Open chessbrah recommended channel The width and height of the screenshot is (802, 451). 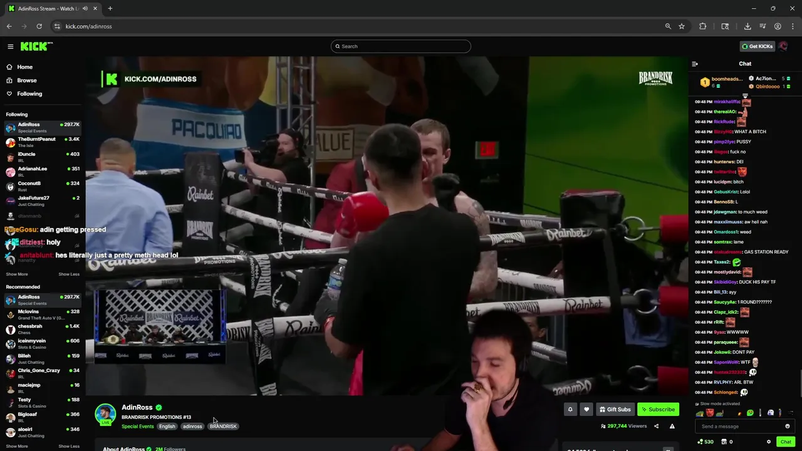pyautogui.click(x=43, y=329)
